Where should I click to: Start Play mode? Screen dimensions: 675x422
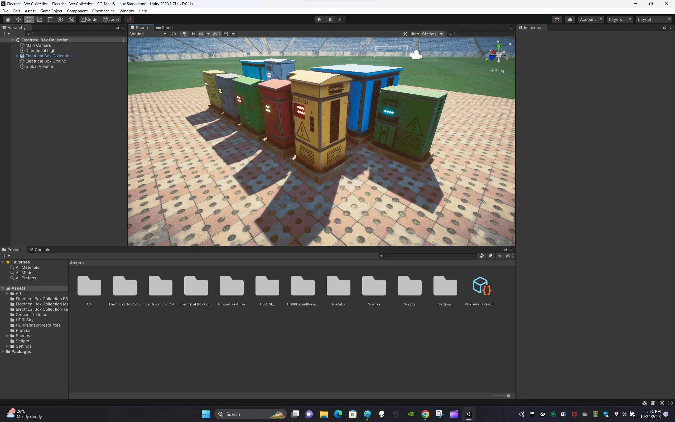tap(319, 19)
